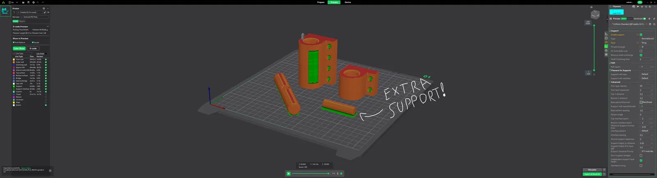This screenshot has height=178, width=657.
Task: Enable Travel line visibility
Action: tap(46, 94)
